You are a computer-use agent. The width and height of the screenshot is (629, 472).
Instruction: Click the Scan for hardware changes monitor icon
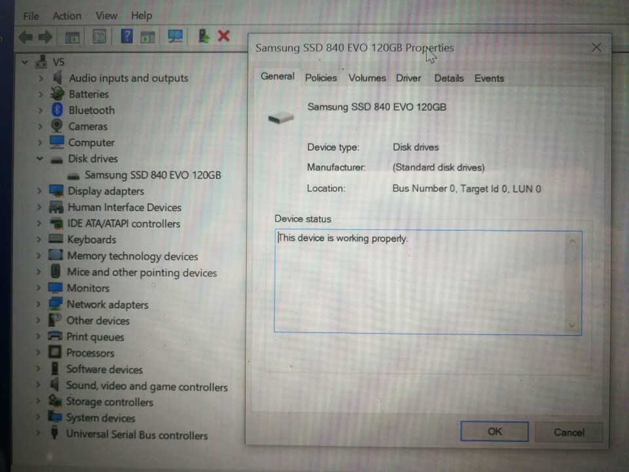click(x=175, y=37)
